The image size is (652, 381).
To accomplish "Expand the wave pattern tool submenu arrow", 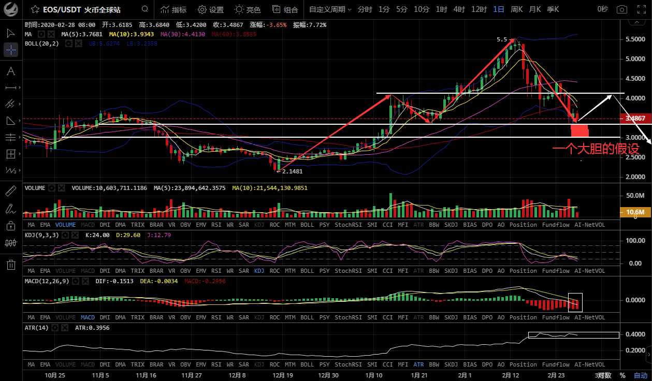I will [20, 170].
